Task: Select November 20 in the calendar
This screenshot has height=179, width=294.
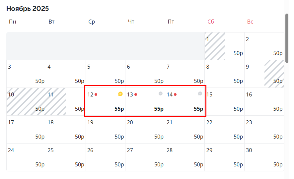Action: tap(145, 129)
